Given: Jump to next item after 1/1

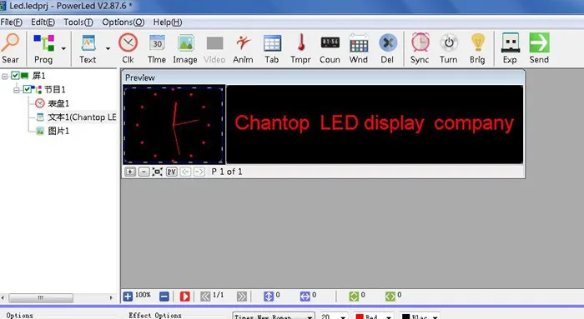Looking at the screenshot, I should tap(242, 297).
